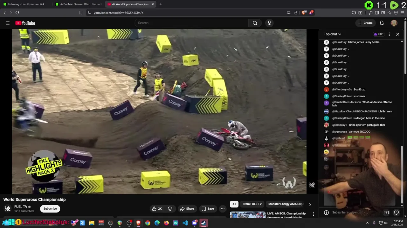The height and width of the screenshot is (228, 407).
Task: Open the live chat options three dots
Action: 389,34
